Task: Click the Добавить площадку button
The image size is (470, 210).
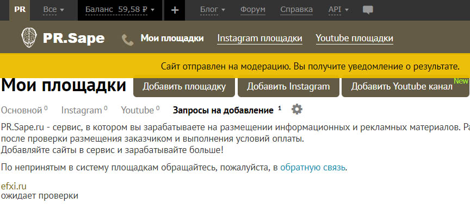Action: point(184,87)
